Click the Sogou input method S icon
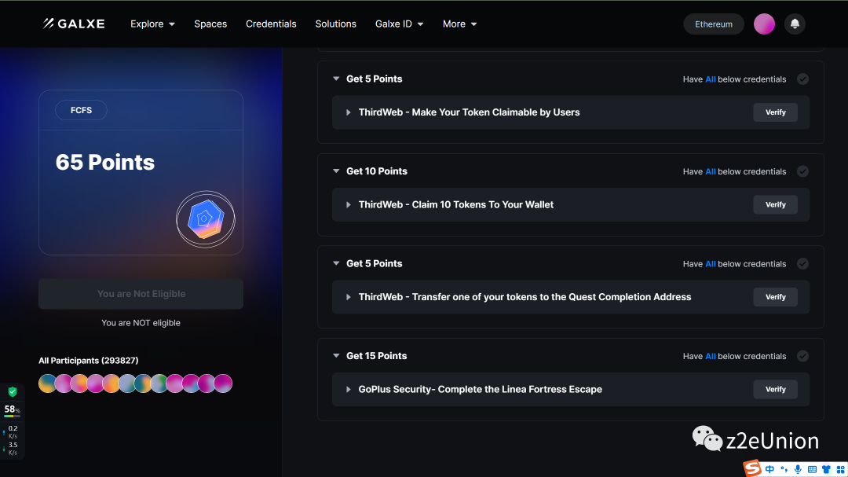 [x=753, y=468]
